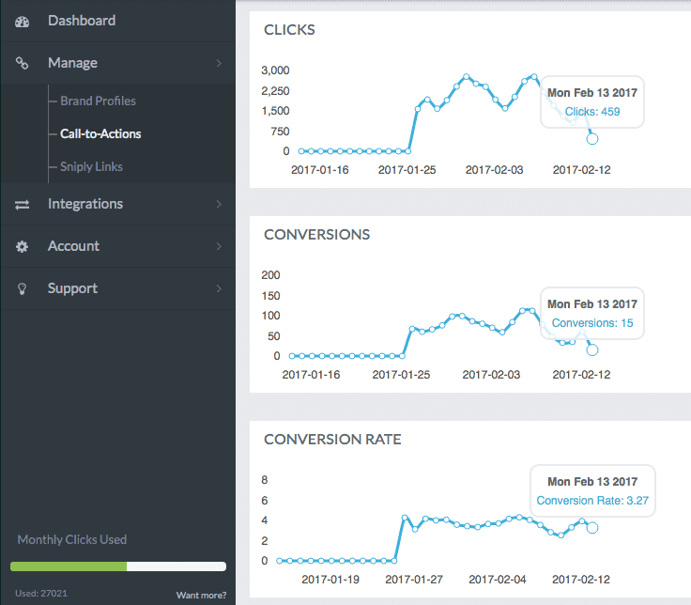
Task: Select last data point on Conversions chart
Action: [x=592, y=349]
